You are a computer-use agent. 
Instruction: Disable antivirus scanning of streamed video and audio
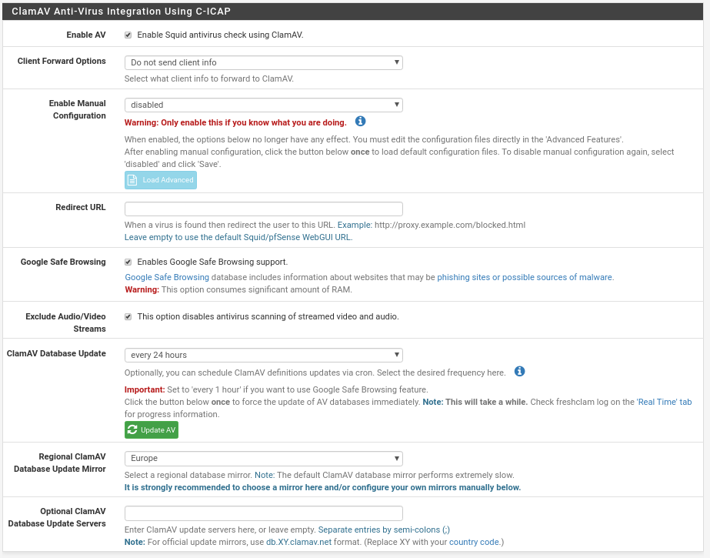point(128,316)
